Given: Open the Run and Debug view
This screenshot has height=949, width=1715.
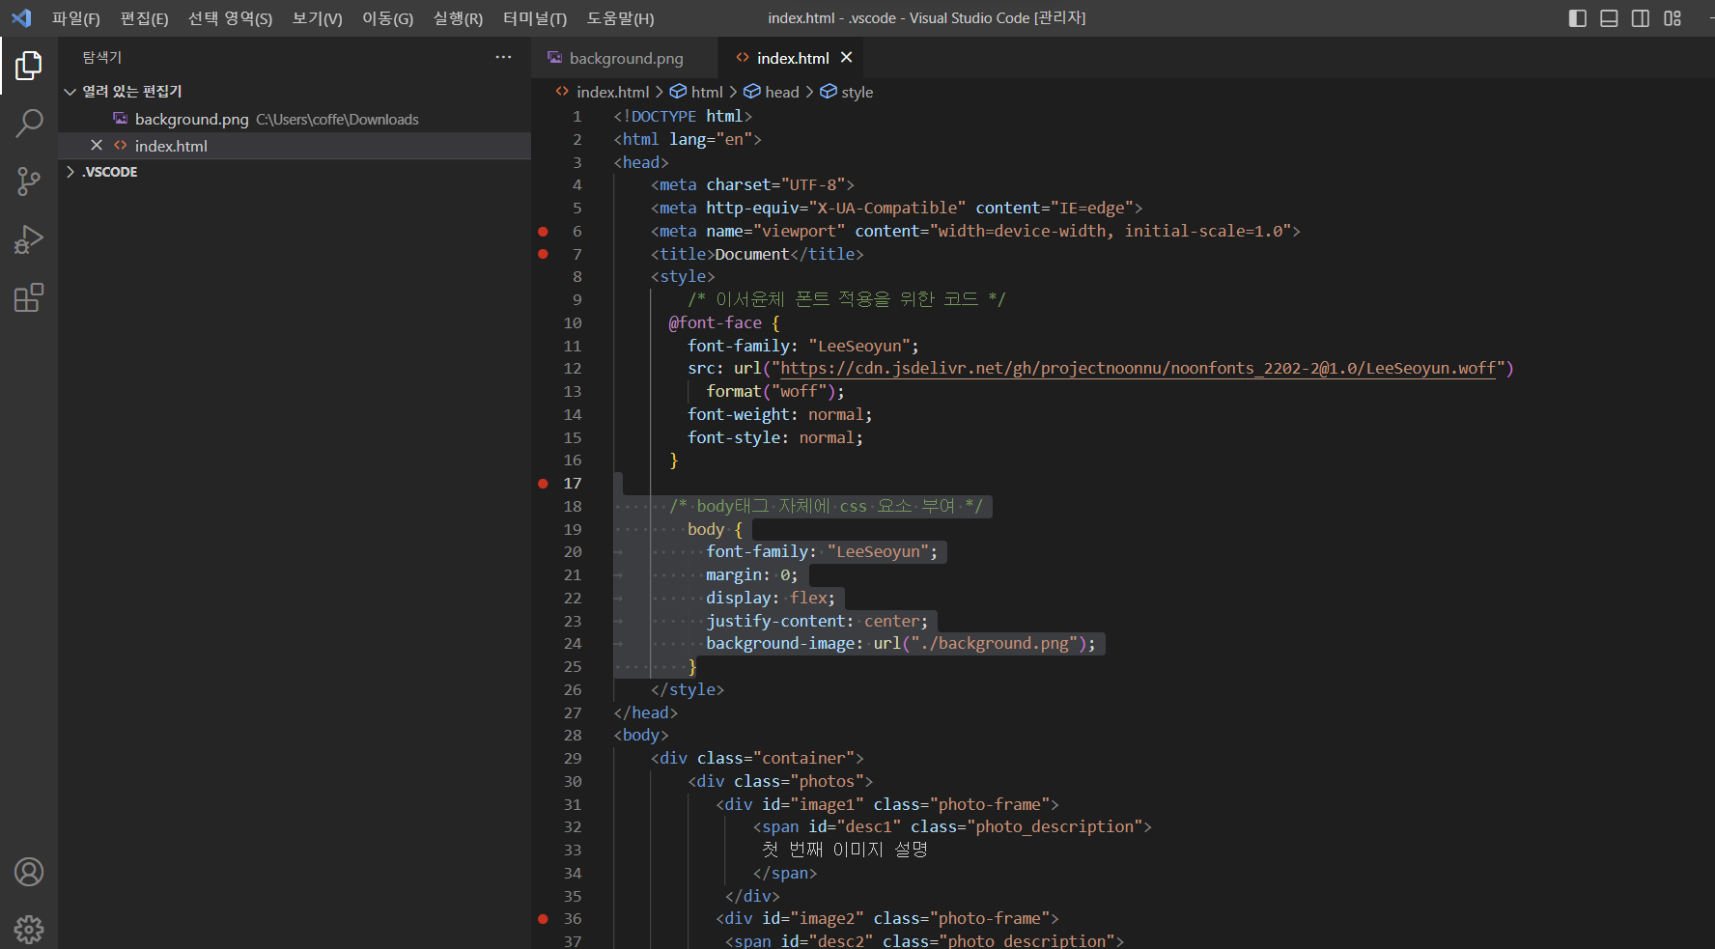Looking at the screenshot, I should click(x=29, y=239).
